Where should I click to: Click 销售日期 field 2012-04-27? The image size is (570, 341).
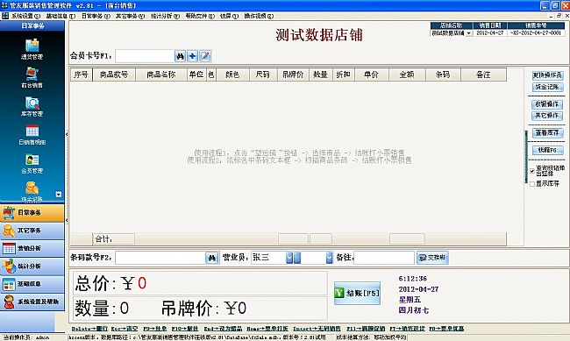[490, 33]
